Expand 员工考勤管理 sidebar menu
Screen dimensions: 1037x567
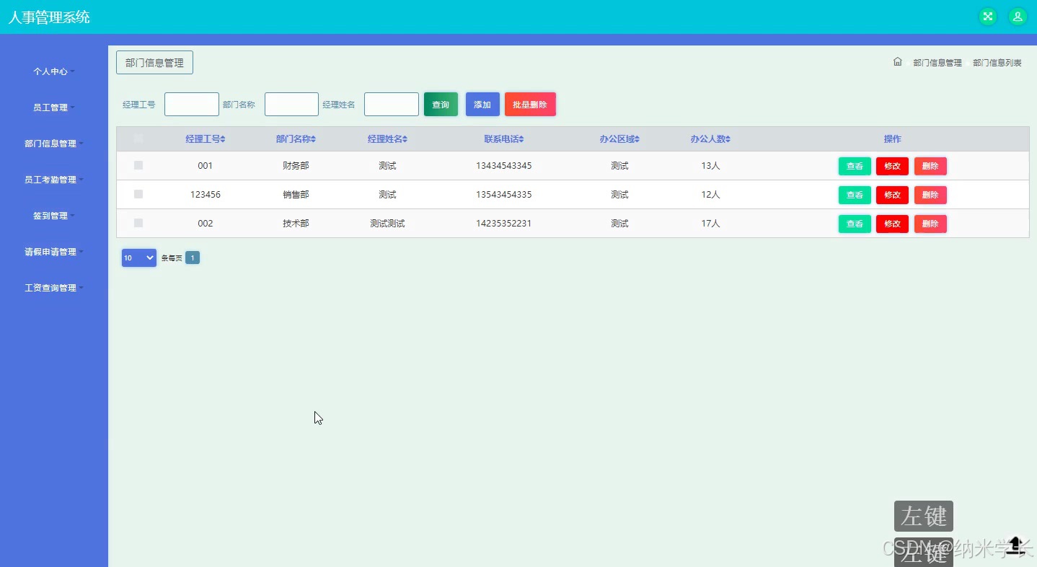click(x=53, y=180)
